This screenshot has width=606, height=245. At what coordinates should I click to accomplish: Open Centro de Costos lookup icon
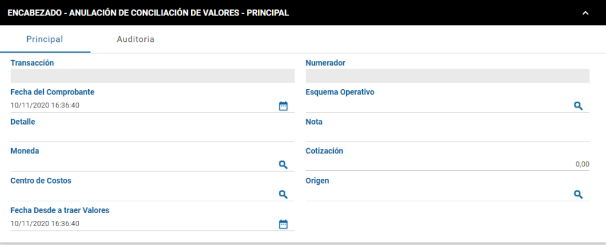point(283,194)
